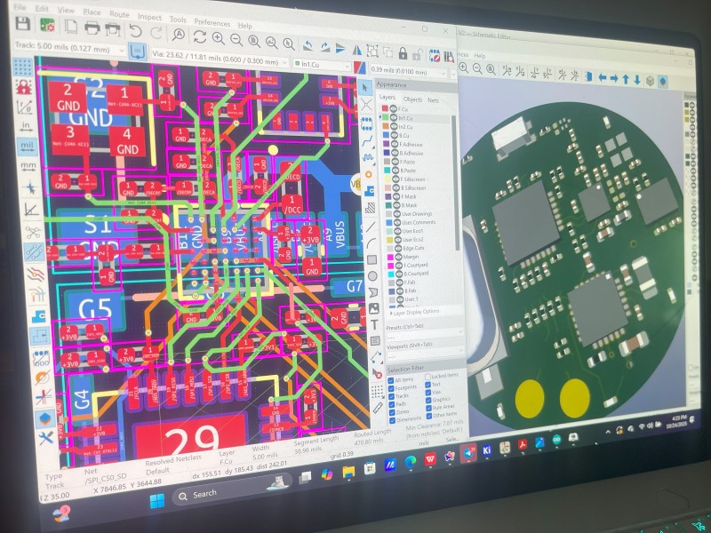
Task: Show hidden system tray icons chevron
Action: 608,432
